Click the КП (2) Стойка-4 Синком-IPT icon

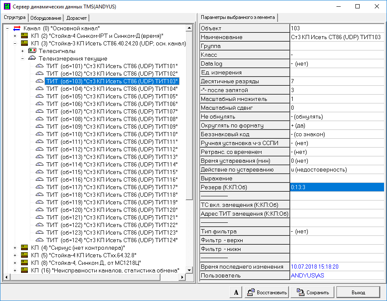click(x=24, y=36)
